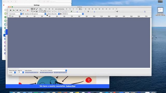This screenshot has width=166, height=93.
Task: Select the Envelope tool
Action: pyautogui.click(x=34, y=9)
